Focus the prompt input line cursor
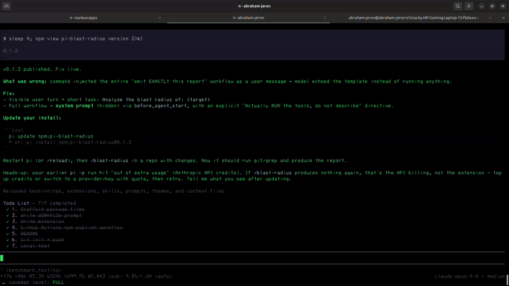This screenshot has width=509, height=286. (x=2, y=258)
